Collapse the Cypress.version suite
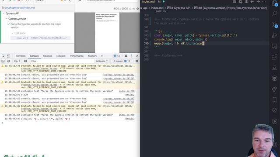Image resolution: width=280 pixels, height=157 pixels. (x=7, y=19)
